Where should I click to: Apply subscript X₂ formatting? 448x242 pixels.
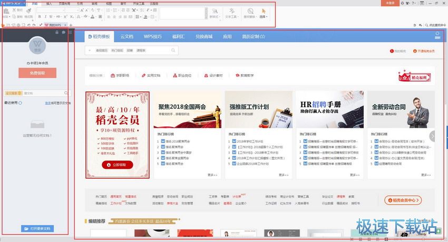[72, 17]
